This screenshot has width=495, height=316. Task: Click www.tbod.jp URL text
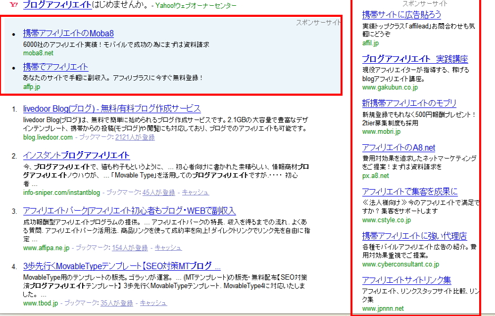(41, 303)
